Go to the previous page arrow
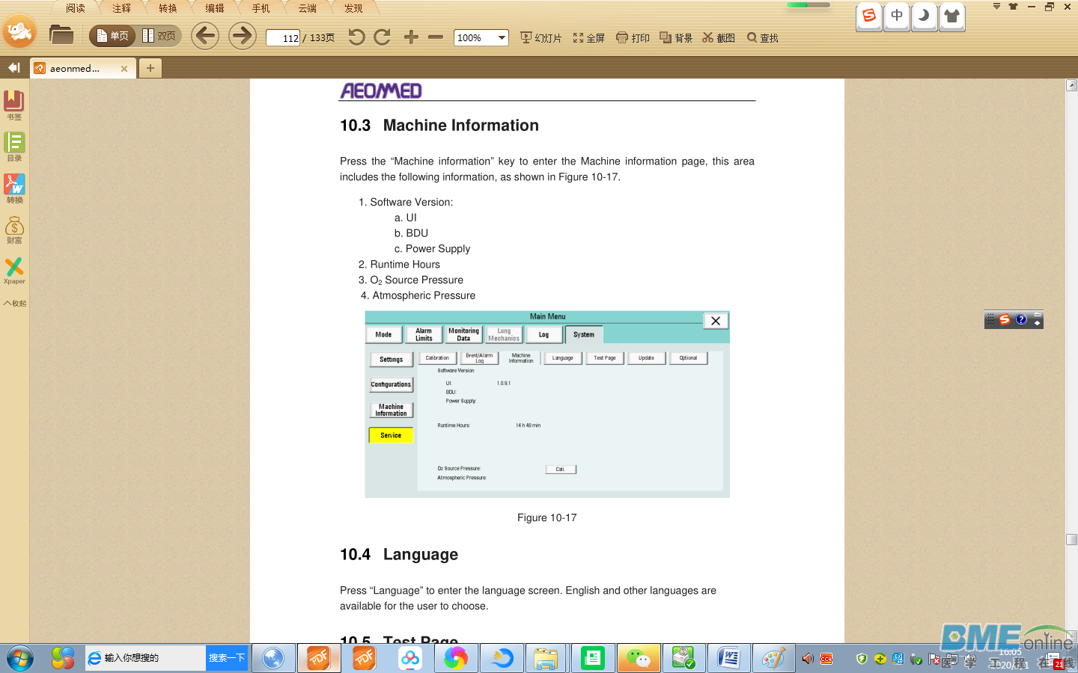The height and width of the screenshot is (673, 1078). [x=205, y=36]
